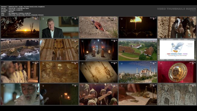Viewport: 197px width, 111px height.
Task: Select the candles in dark room thumbnail
Action: tap(59, 94)
